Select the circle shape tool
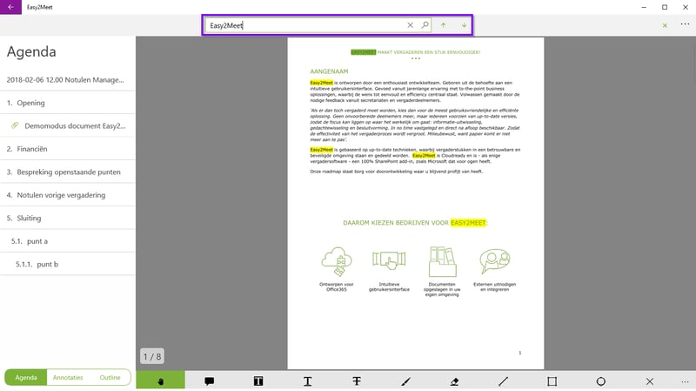This screenshot has width=696, height=391. (601, 381)
